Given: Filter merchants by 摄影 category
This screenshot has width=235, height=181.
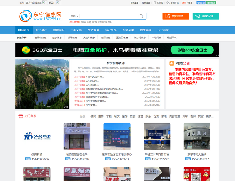Looking at the screenshot, I should tap(101, 116).
